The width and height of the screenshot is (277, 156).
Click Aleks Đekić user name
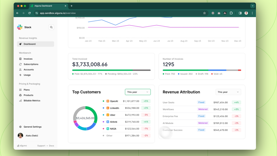click(x=32, y=136)
